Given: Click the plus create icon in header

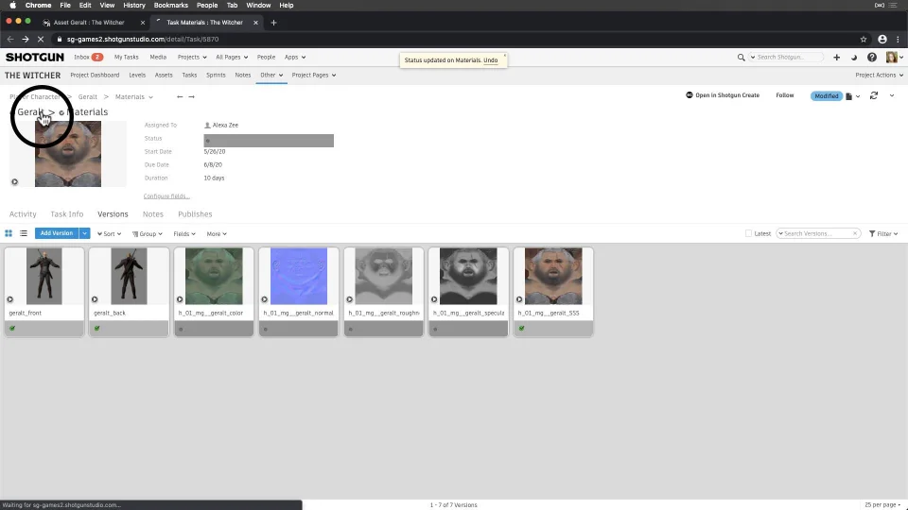Looking at the screenshot, I should click(836, 58).
